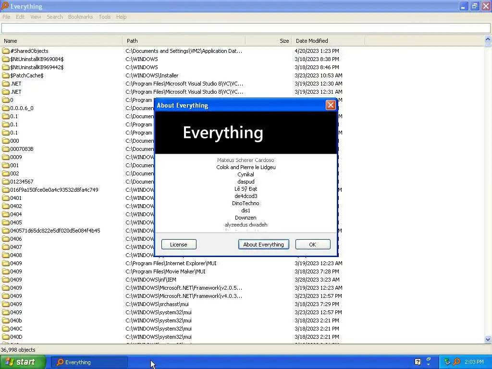The width and height of the screenshot is (492, 369).
Task: Open the Search menu
Action: 55,17
